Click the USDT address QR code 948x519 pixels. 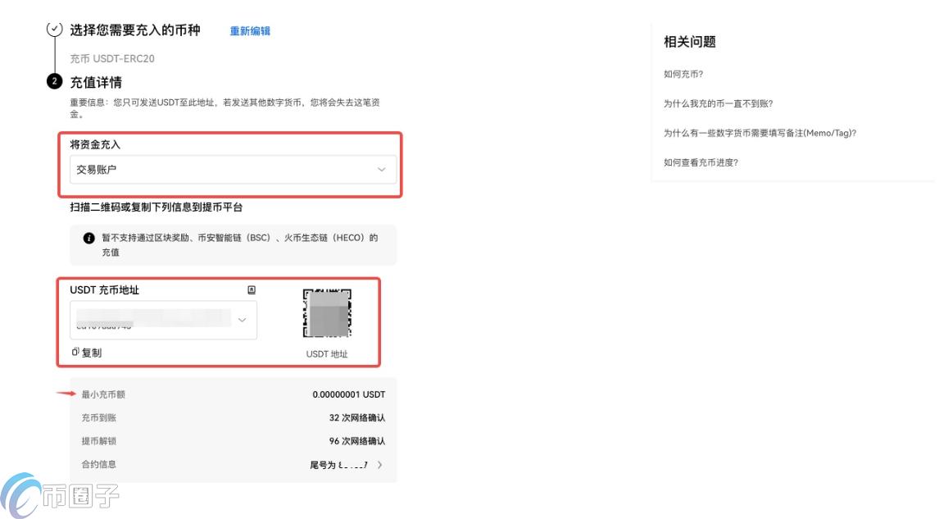tap(327, 313)
